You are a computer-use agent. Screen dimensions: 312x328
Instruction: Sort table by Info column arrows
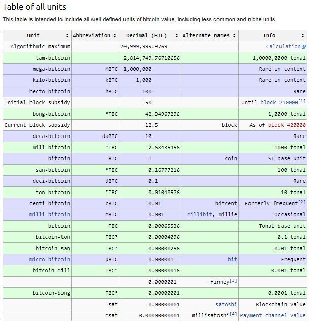[303, 35]
